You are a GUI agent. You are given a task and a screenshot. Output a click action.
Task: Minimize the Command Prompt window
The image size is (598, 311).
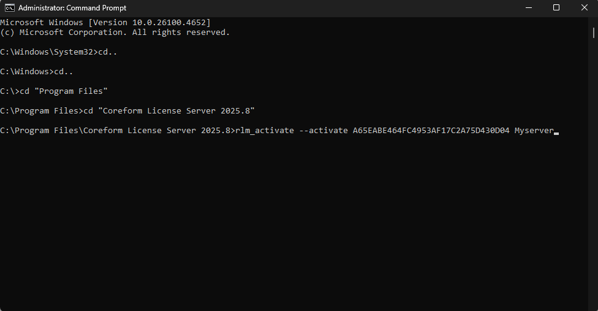tap(529, 7)
